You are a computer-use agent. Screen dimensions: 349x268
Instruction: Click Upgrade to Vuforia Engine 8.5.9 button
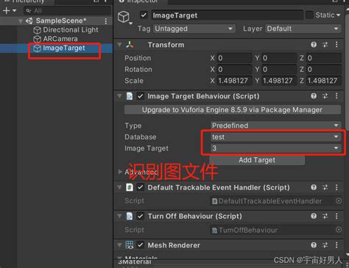pyautogui.click(x=233, y=110)
